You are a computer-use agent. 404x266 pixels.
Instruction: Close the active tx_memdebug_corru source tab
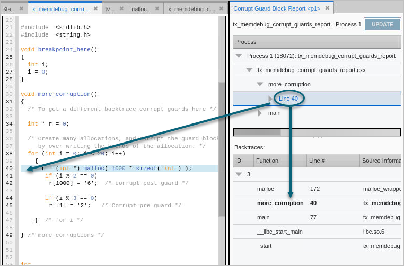coord(95,8)
